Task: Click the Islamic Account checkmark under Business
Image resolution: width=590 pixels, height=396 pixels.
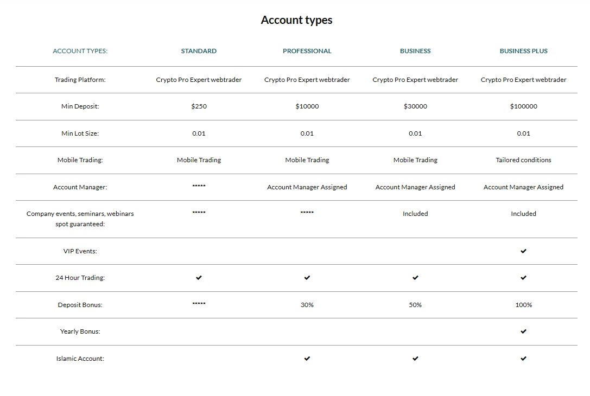Action: click(x=415, y=359)
